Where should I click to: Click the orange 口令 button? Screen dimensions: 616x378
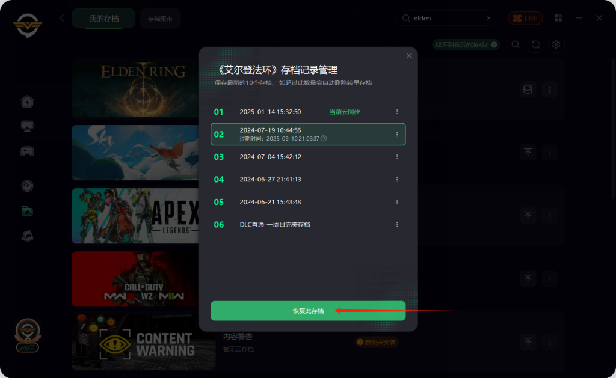pyautogui.click(x=525, y=18)
